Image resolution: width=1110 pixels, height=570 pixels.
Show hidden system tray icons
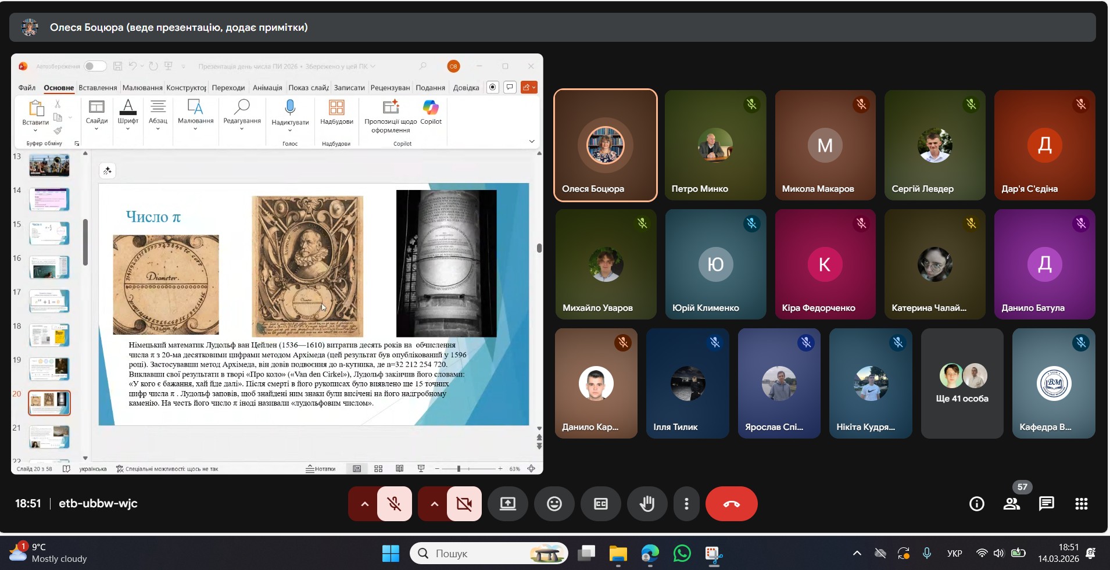(857, 553)
